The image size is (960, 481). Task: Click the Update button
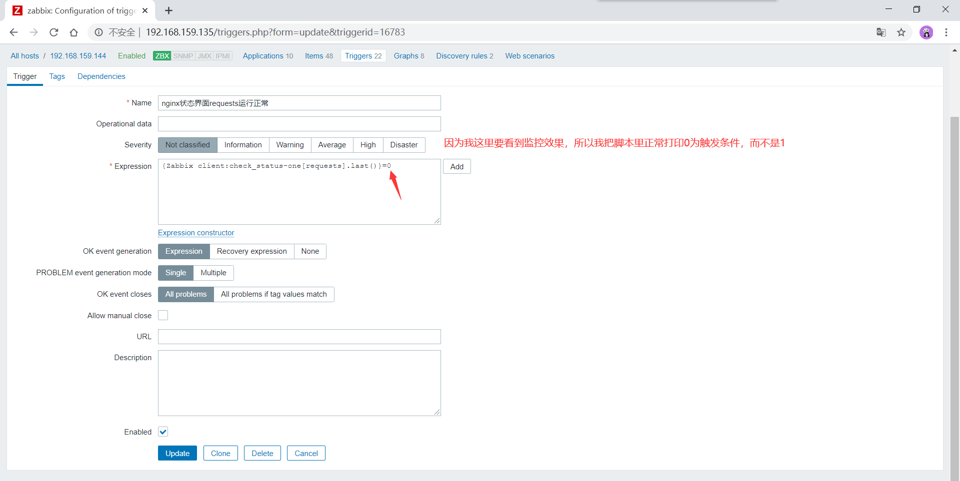177,453
